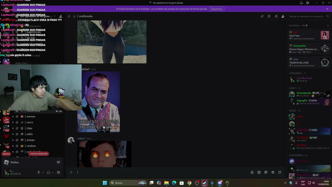This screenshot has height=187, width=332.
Task: Open the apps icon in message bar
Action: 280,172
